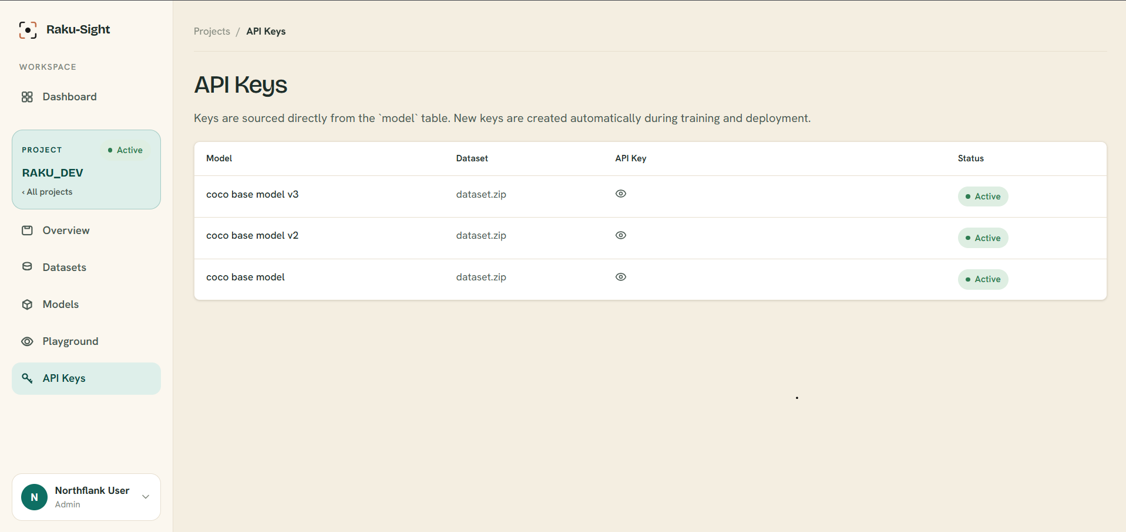Image resolution: width=1126 pixels, height=532 pixels.
Task: Click Active status for coco base model v3
Action: [x=983, y=196]
